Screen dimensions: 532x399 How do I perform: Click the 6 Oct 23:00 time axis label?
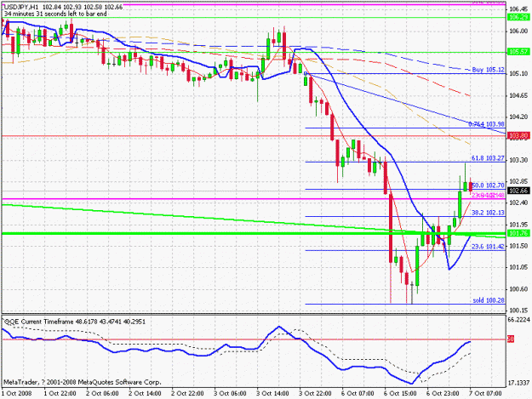point(443,394)
